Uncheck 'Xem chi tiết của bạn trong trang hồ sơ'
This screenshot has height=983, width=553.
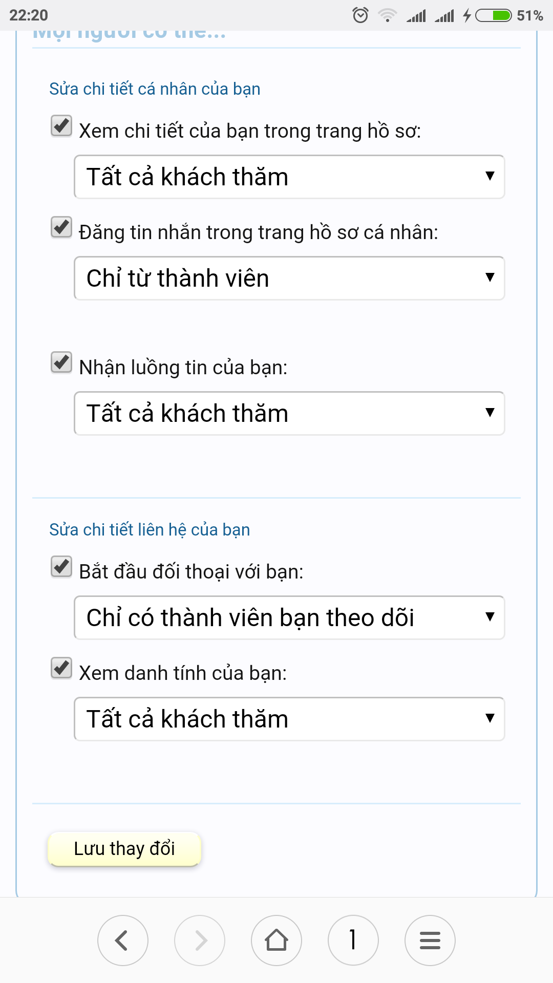tap(61, 126)
